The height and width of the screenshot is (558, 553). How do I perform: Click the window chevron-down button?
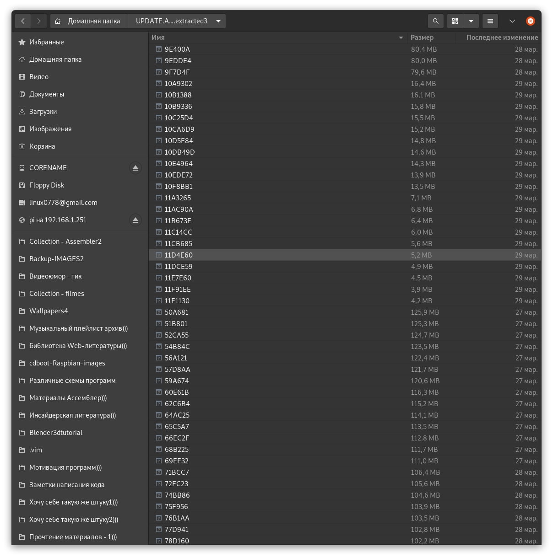click(512, 21)
